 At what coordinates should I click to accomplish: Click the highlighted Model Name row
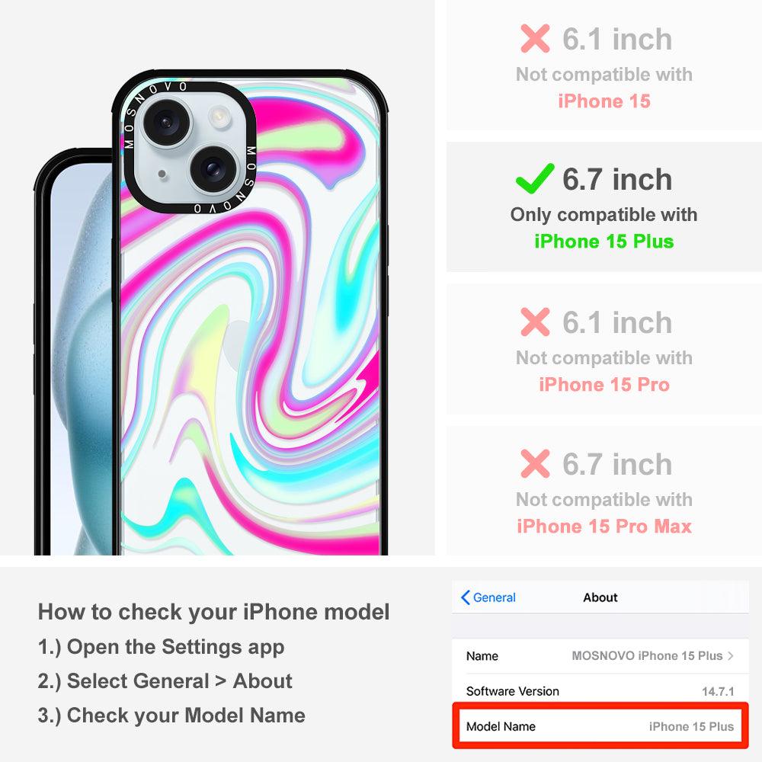(600, 726)
